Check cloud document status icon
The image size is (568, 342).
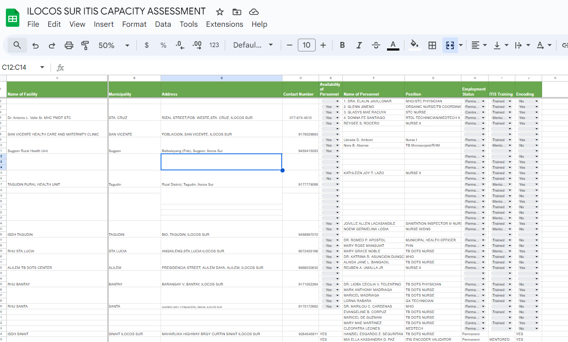coord(254,12)
